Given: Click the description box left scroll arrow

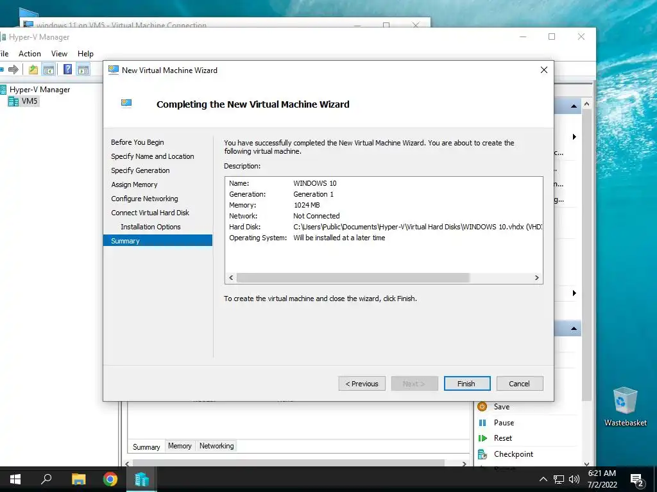Looking at the screenshot, I should (231, 278).
